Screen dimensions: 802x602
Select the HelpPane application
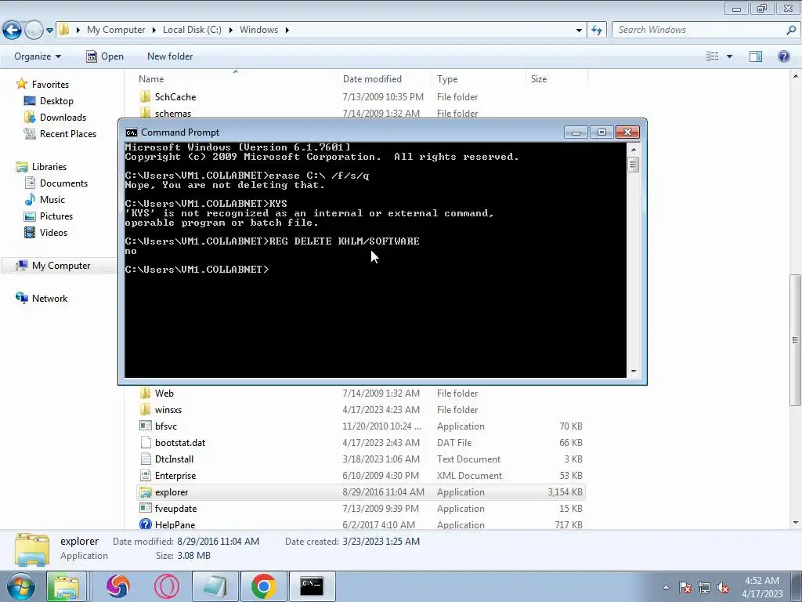click(x=360, y=524)
